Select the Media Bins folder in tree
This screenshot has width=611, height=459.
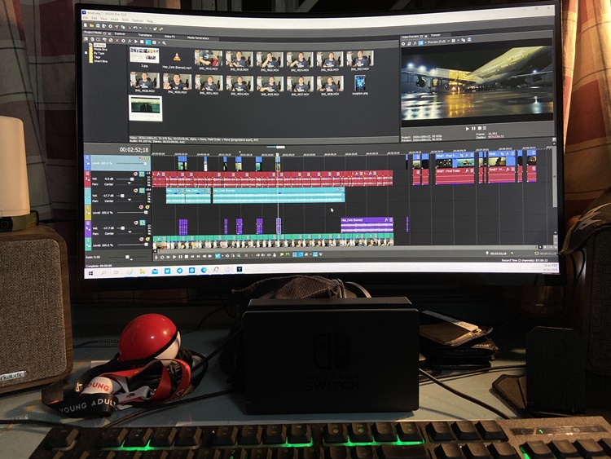(x=100, y=50)
